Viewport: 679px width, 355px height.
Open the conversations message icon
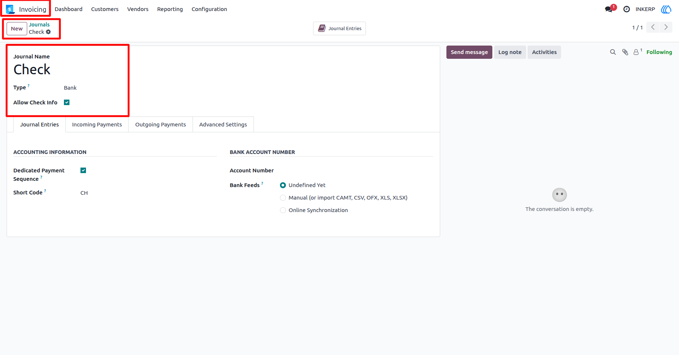click(x=609, y=9)
